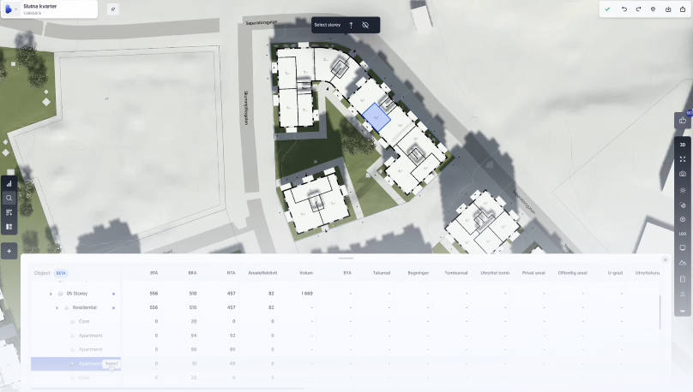Image resolution: width=693 pixels, height=392 pixels.
Task: Click the pin icon next to project name
Action: [113, 9]
